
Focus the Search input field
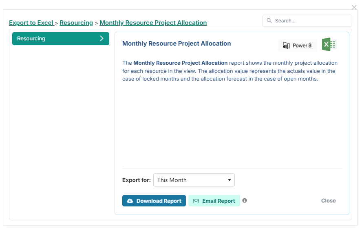pyautogui.click(x=311, y=21)
